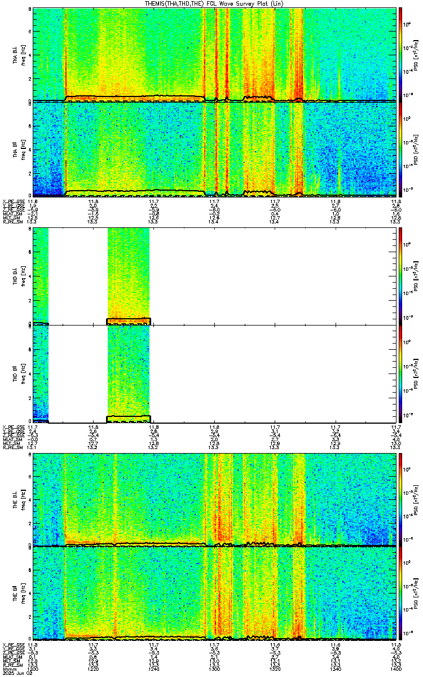The width and height of the screenshot is (423, 677).
Task: Click the THE B∥ spectrogram panel
Action: pos(214,594)
